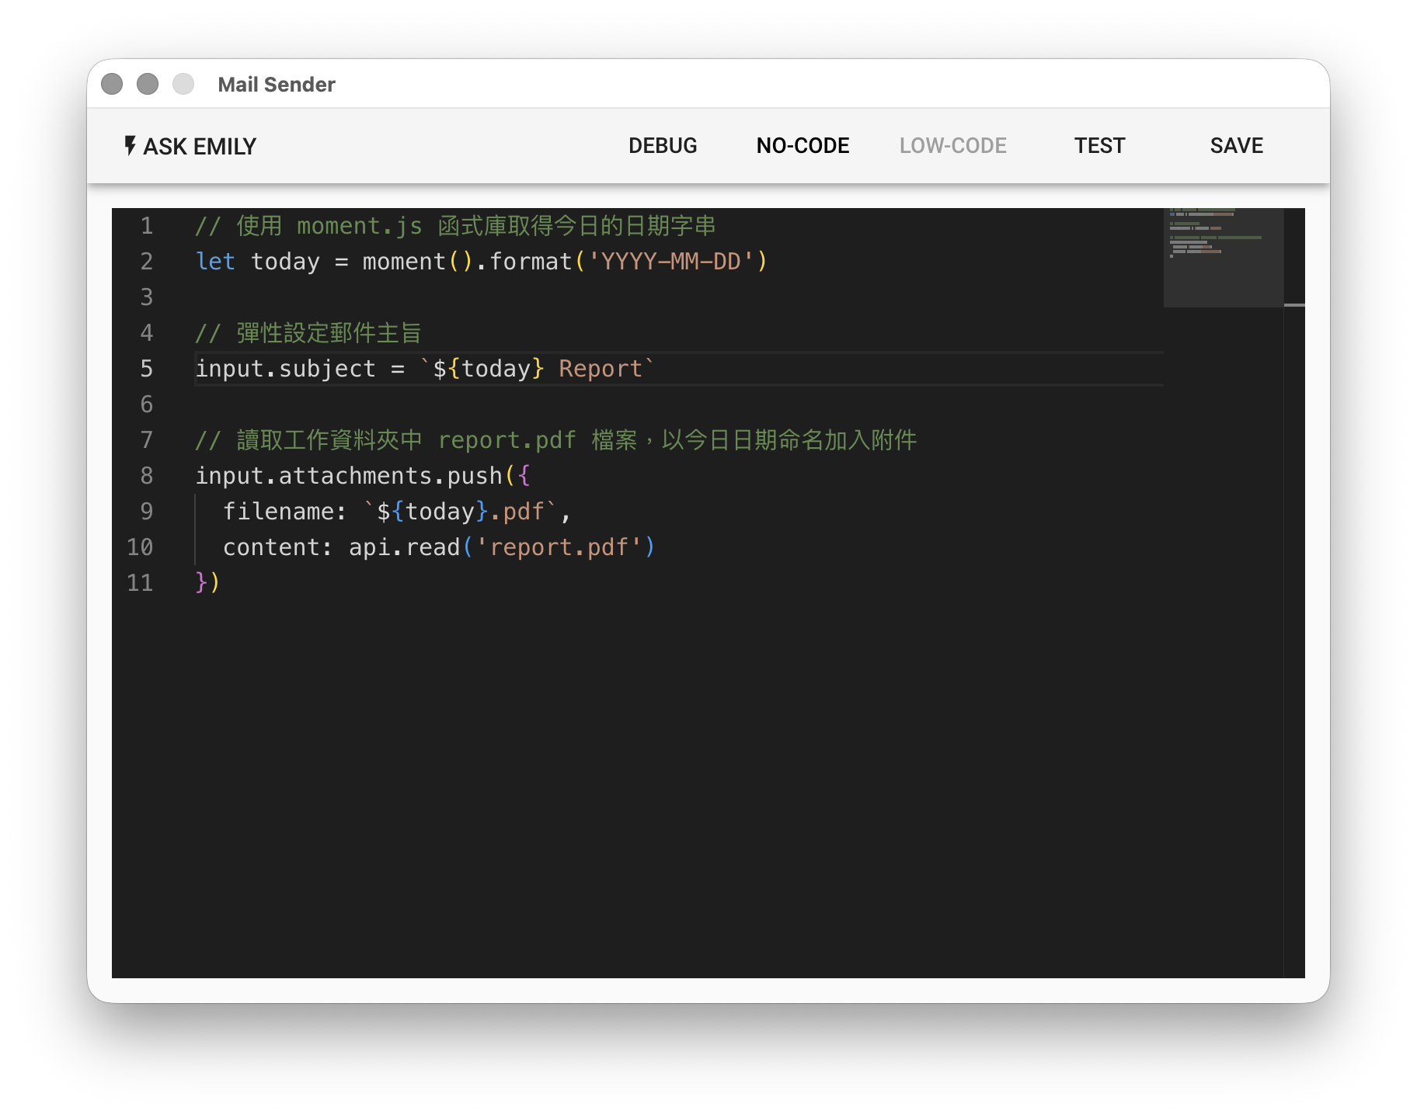Screen dimensions: 1417x1118
Task: Switch to NO-CODE mode
Action: click(803, 146)
